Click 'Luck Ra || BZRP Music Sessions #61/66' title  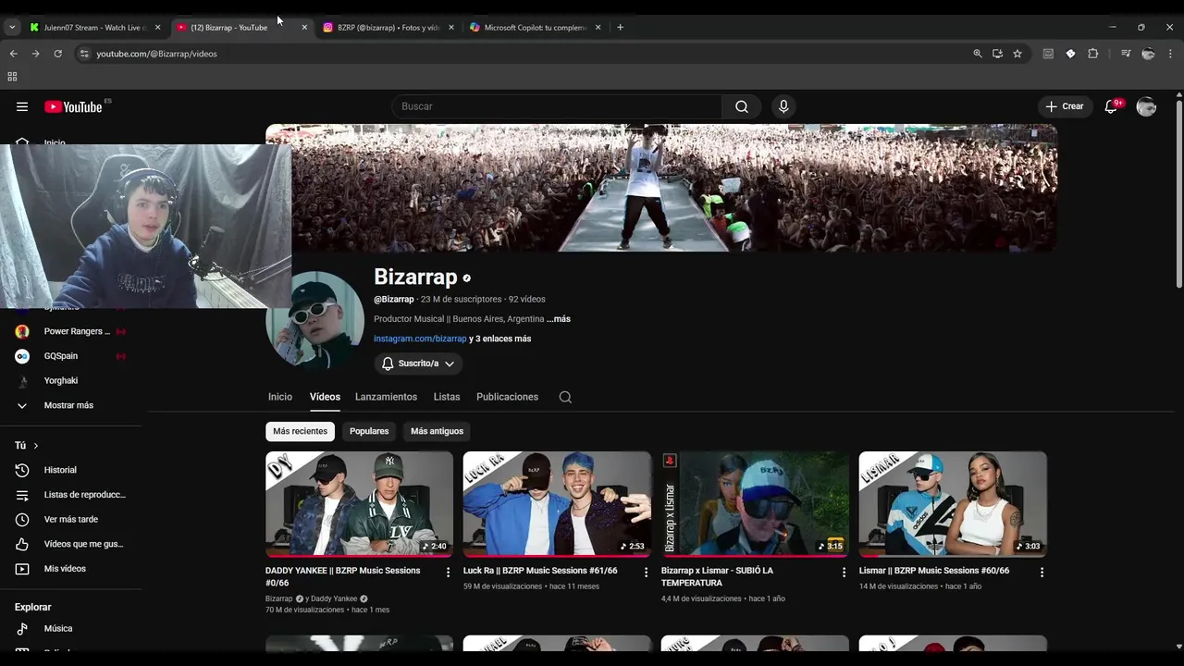click(x=540, y=571)
